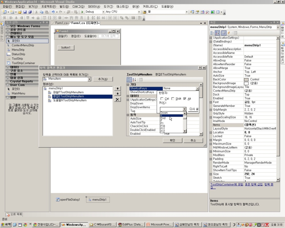Screen dimensions: 285x228
Task: Open Properties Window from toolbar icon
Action: (x=197, y=12)
